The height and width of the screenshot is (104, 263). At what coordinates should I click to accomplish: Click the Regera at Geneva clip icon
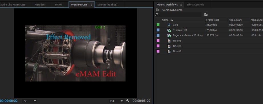click(169, 36)
